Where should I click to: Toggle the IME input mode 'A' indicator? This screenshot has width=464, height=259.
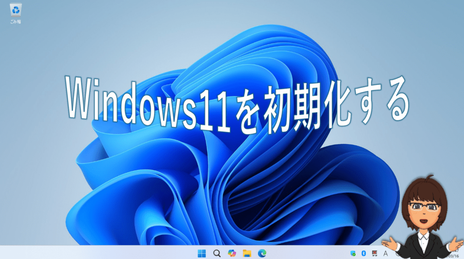click(386, 253)
